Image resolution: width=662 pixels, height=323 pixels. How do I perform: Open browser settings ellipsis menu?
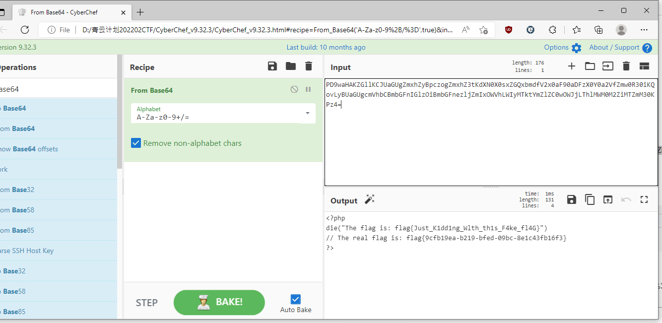pos(644,30)
